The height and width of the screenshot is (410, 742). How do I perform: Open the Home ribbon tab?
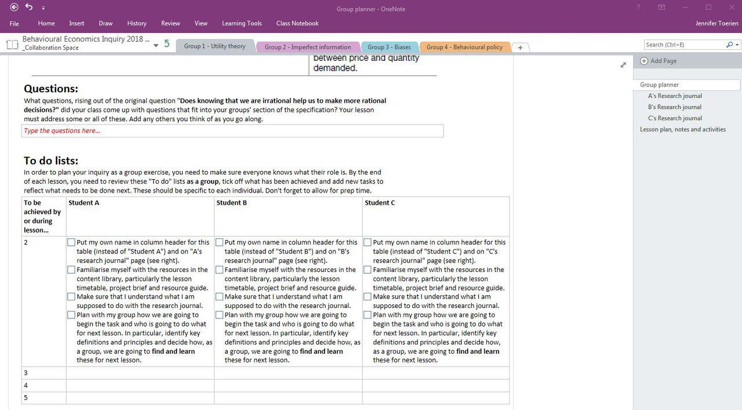[46, 23]
